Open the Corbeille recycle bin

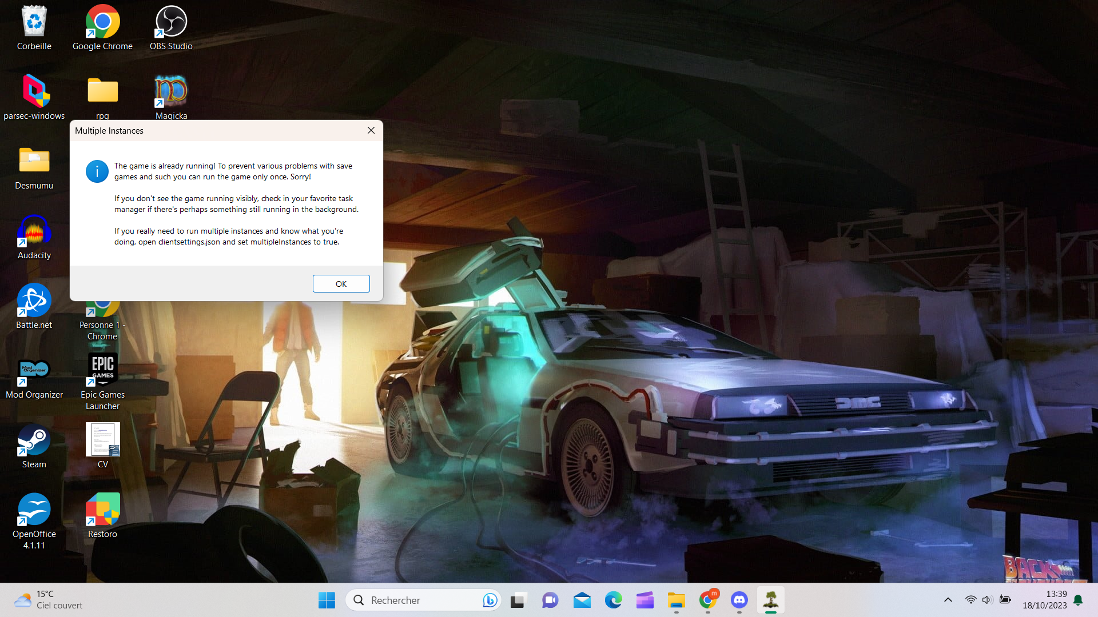point(34,23)
